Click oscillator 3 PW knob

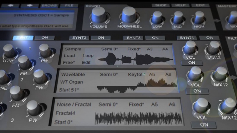(34, 108)
